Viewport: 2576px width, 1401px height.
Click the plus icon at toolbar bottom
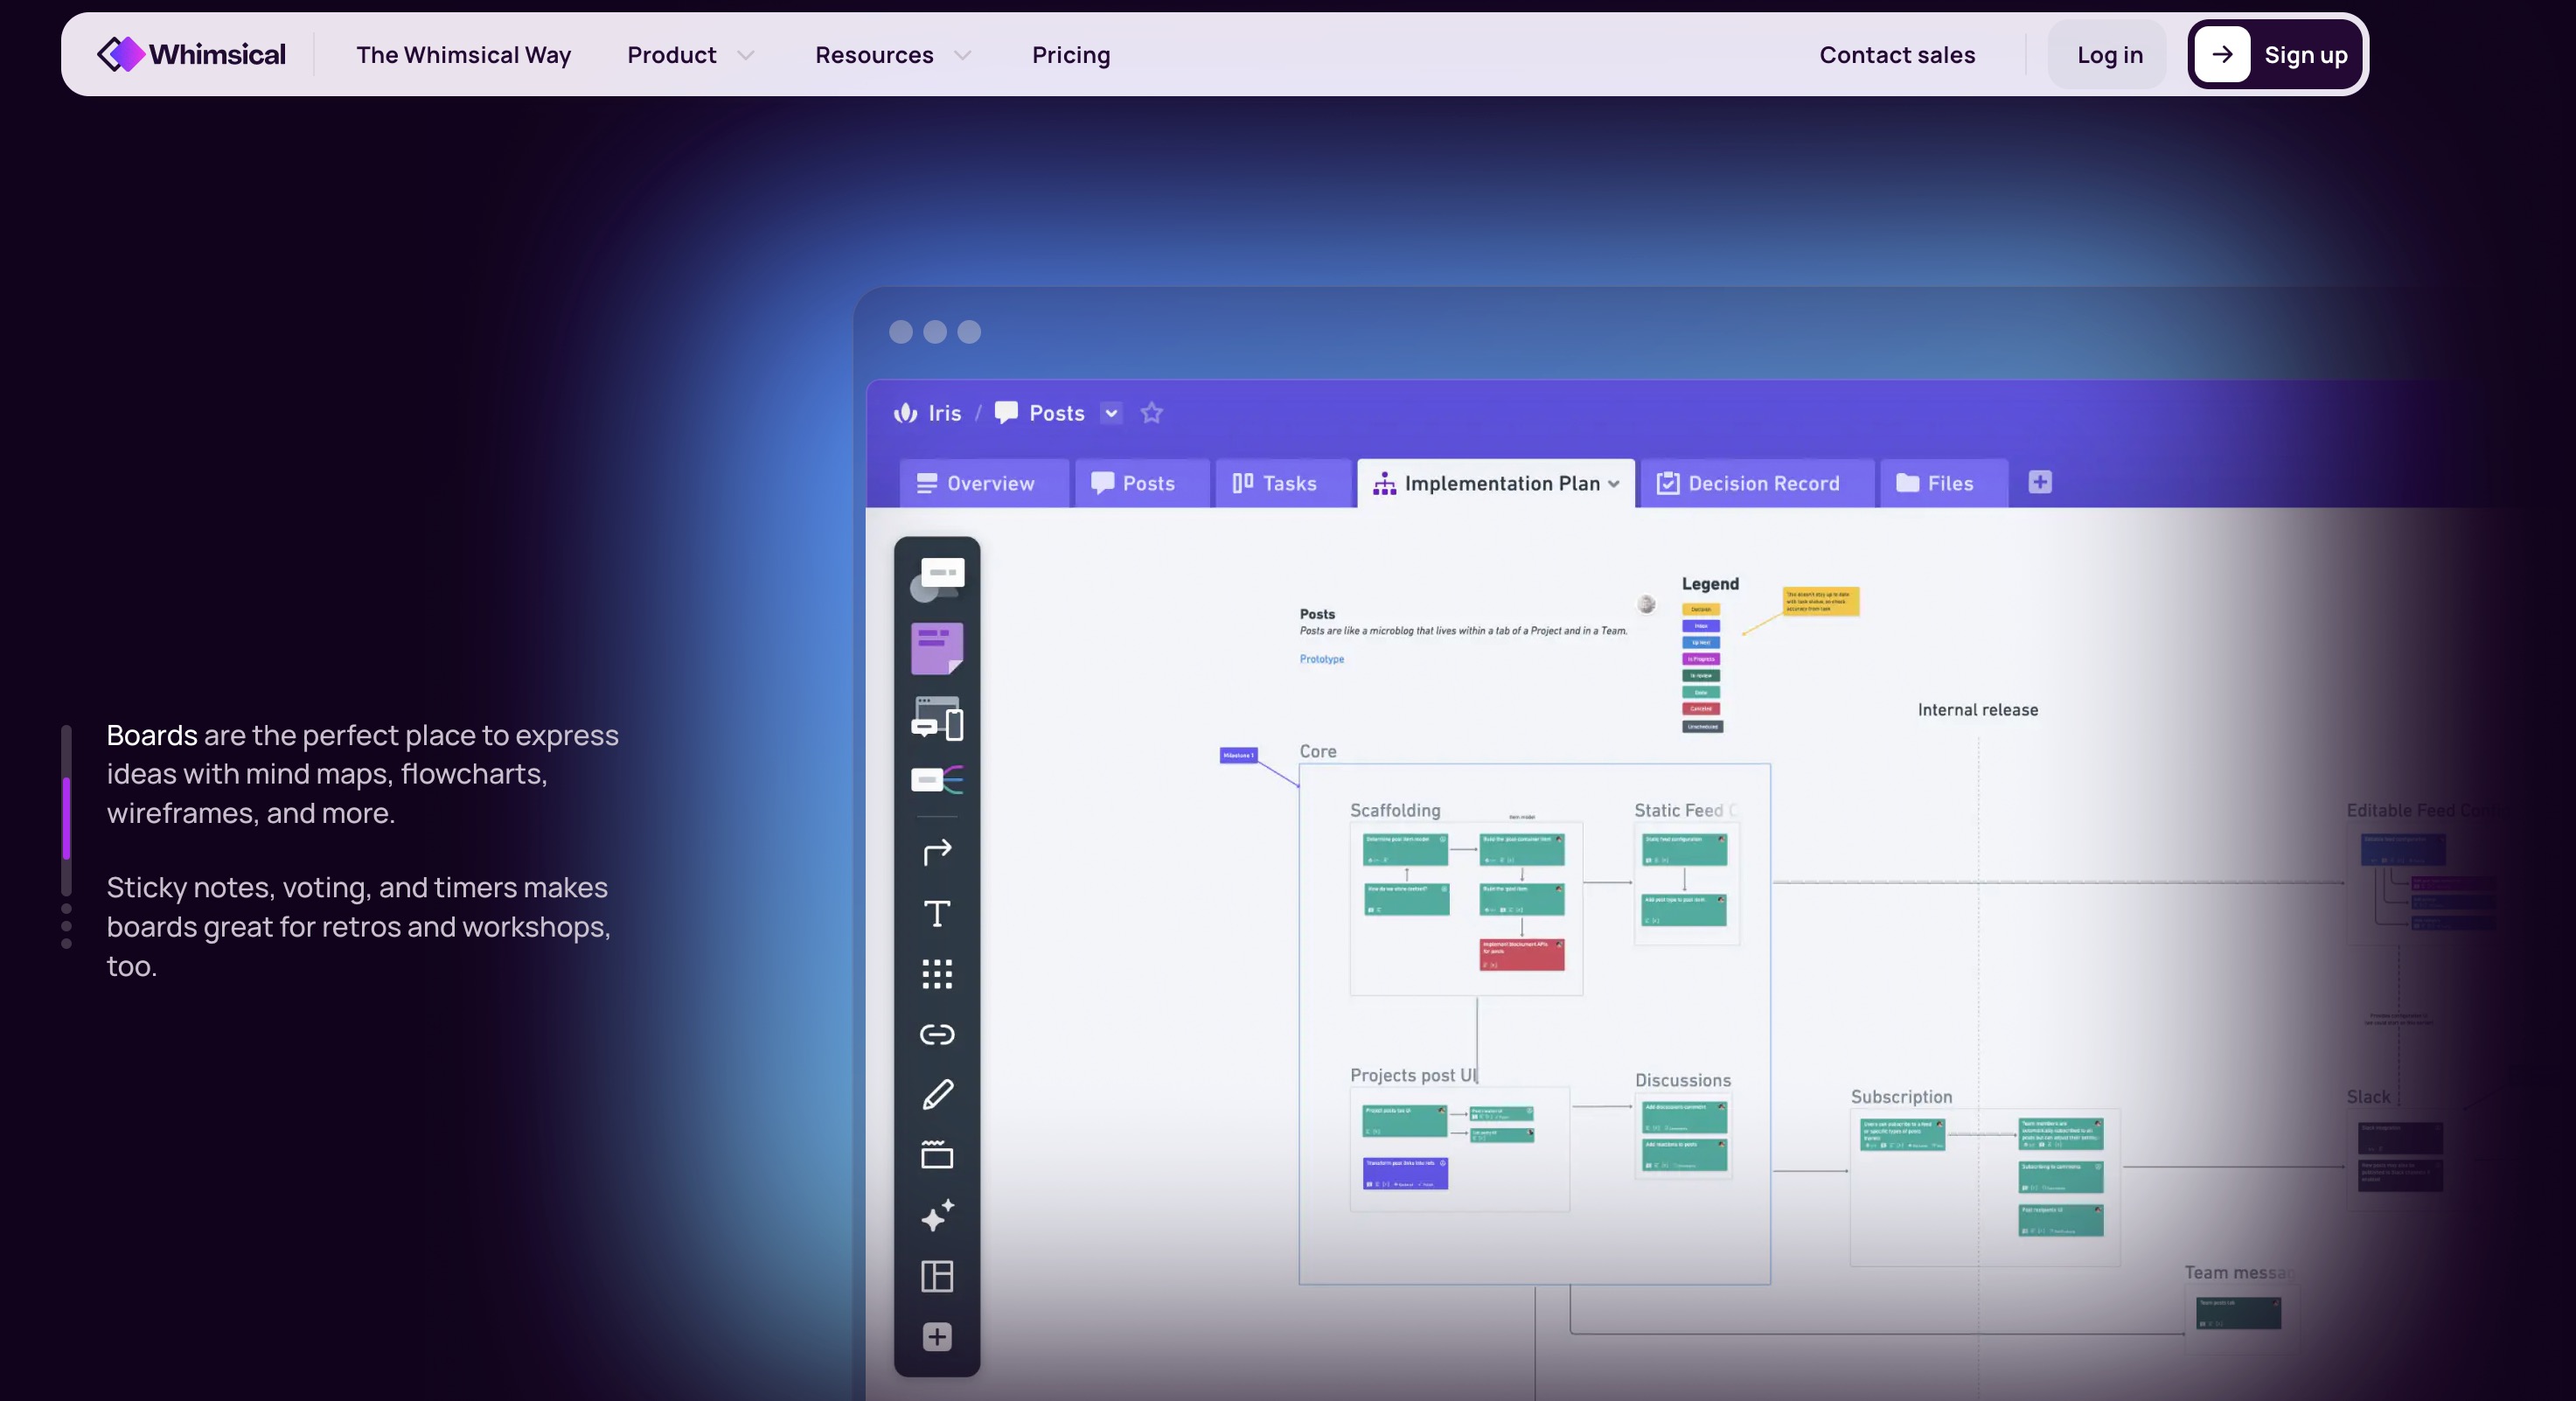(x=937, y=1337)
